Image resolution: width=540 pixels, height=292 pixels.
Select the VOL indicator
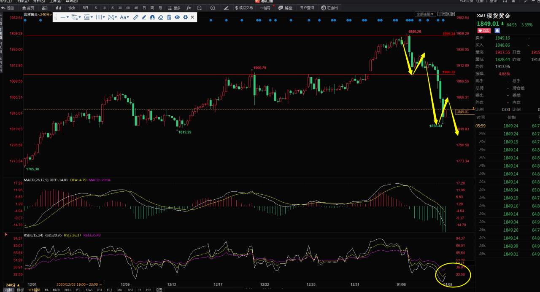(x=78, y=290)
